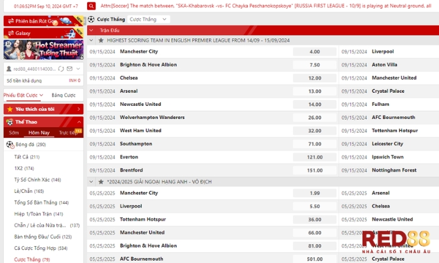Select the Sớm tab
Image resolution: width=439 pixels, height=263 pixels.
coord(14,133)
